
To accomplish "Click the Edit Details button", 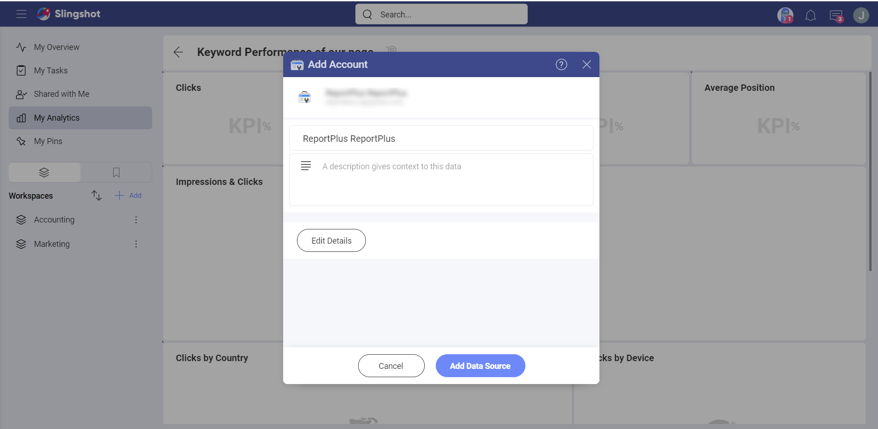I will 331,240.
